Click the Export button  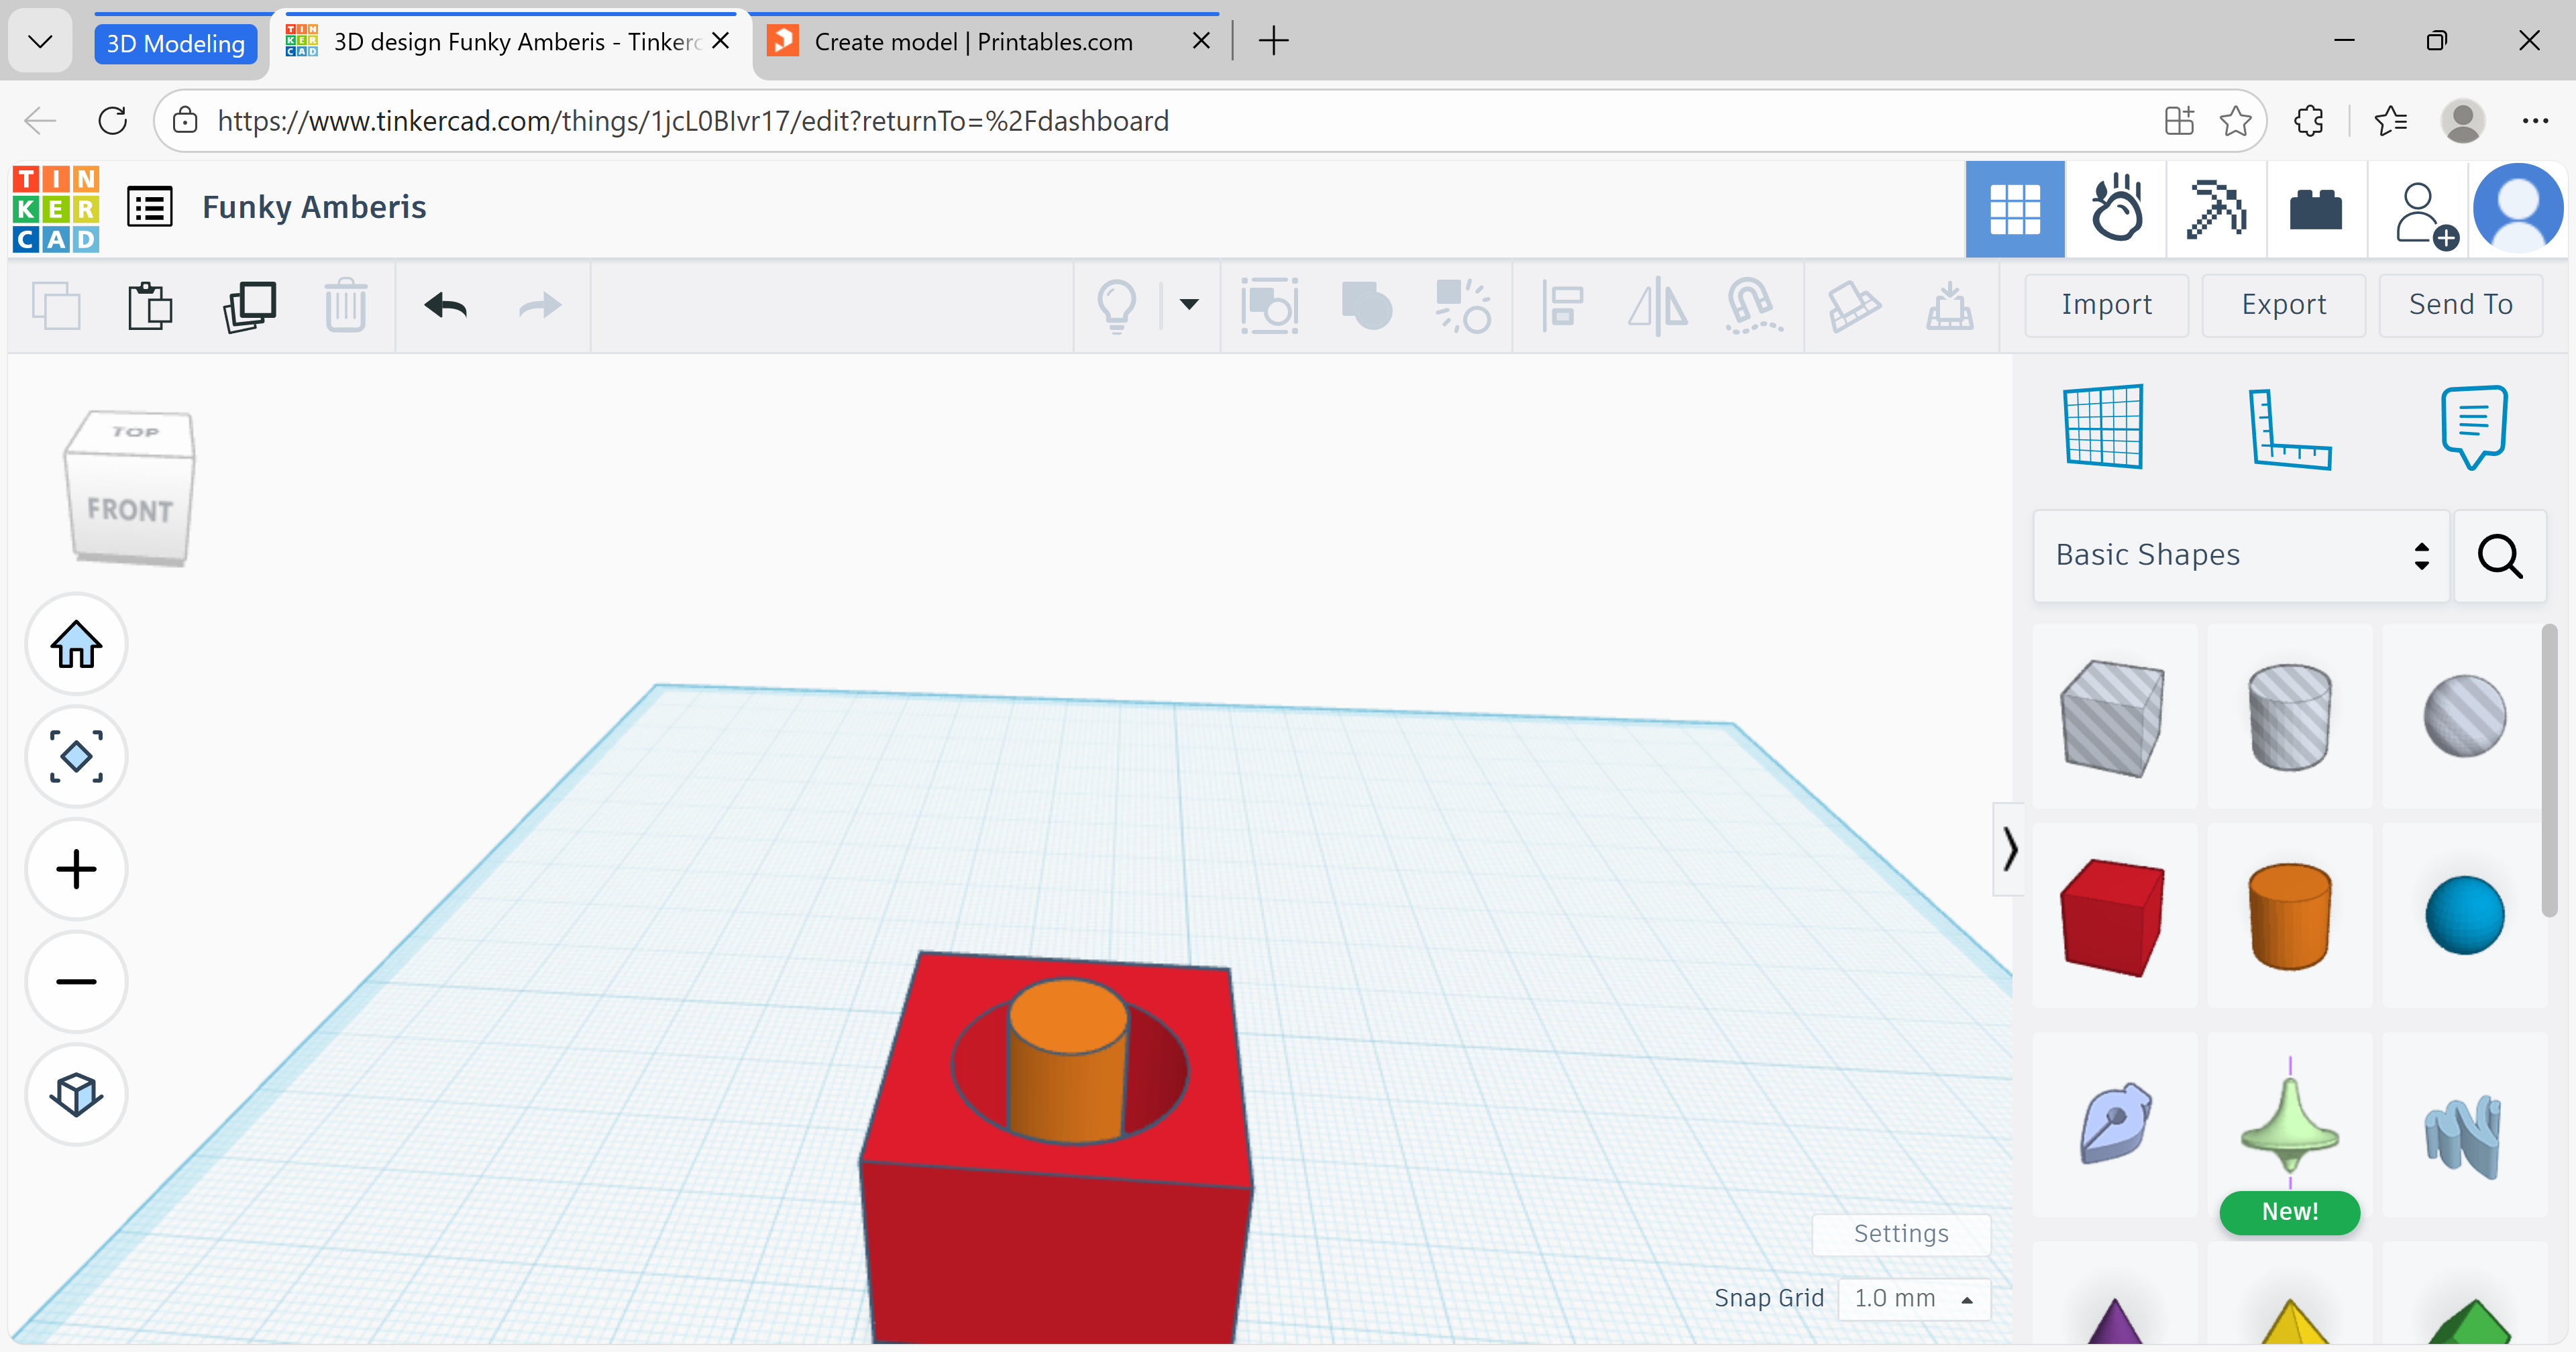pyautogui.click(x=2283, y=305)
